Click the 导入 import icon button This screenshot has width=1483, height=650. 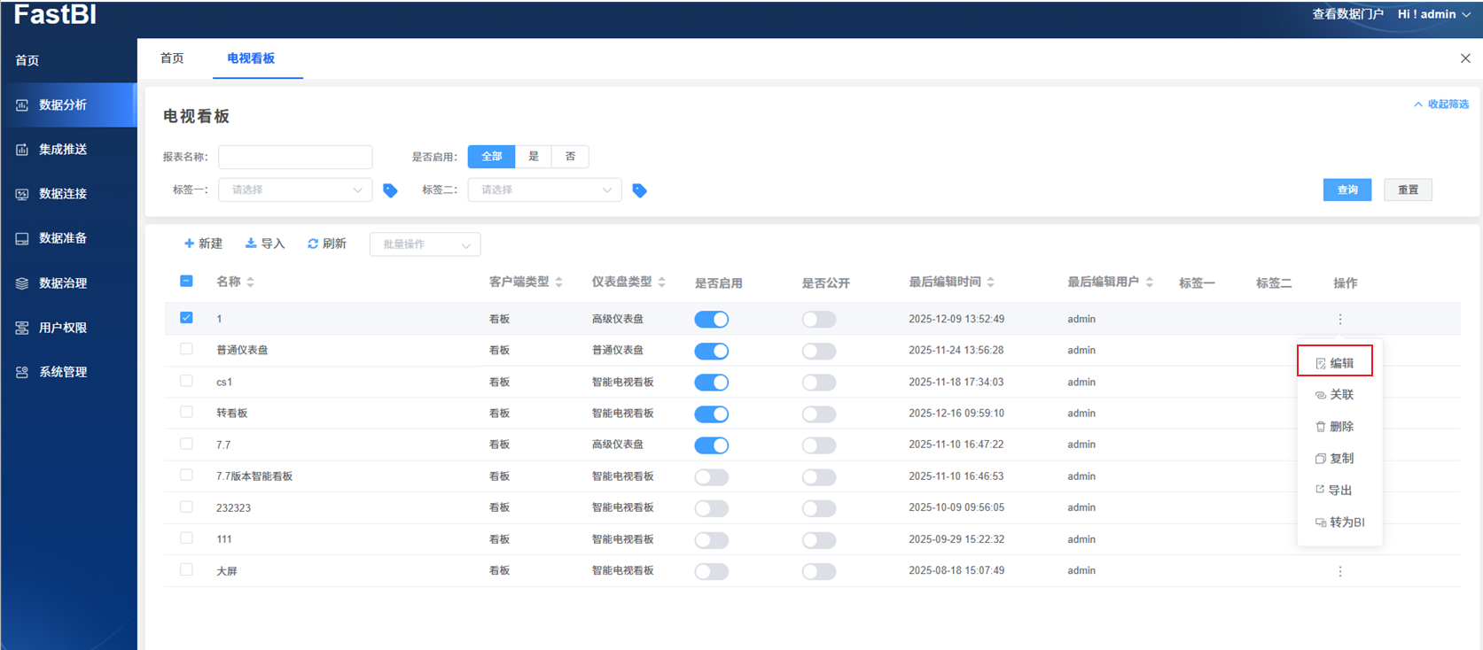point(265,244)
